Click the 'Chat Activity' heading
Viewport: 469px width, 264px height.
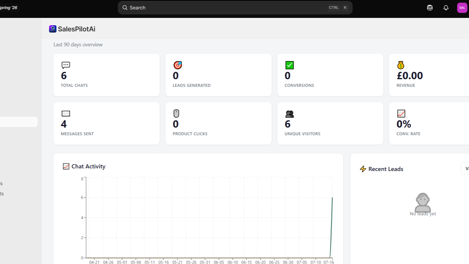coord(88,166)
